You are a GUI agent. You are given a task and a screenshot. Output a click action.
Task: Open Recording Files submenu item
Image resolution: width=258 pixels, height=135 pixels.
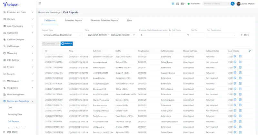coord(15,114)
